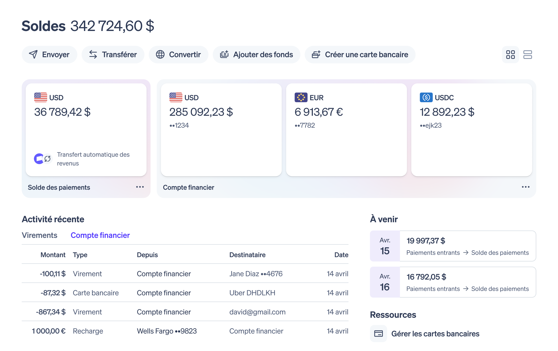Click the card icon beside Gérer les cartes bancaires

378,333
